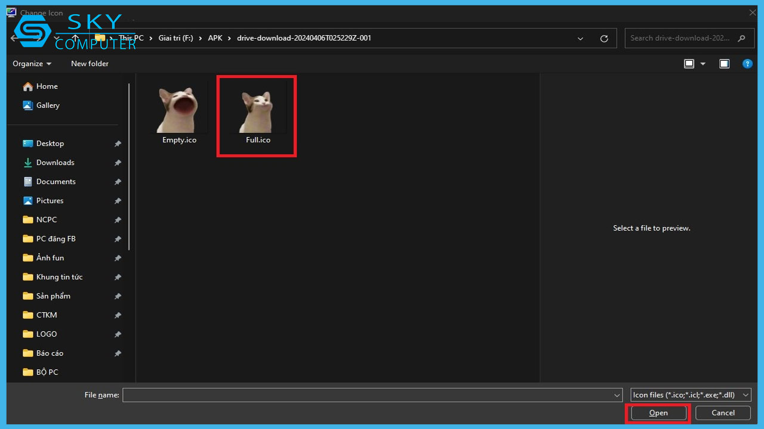Viewport: 764px width, 429px height.
Task: Select the Full.ico cat icon file
Action: click(257, 113)
